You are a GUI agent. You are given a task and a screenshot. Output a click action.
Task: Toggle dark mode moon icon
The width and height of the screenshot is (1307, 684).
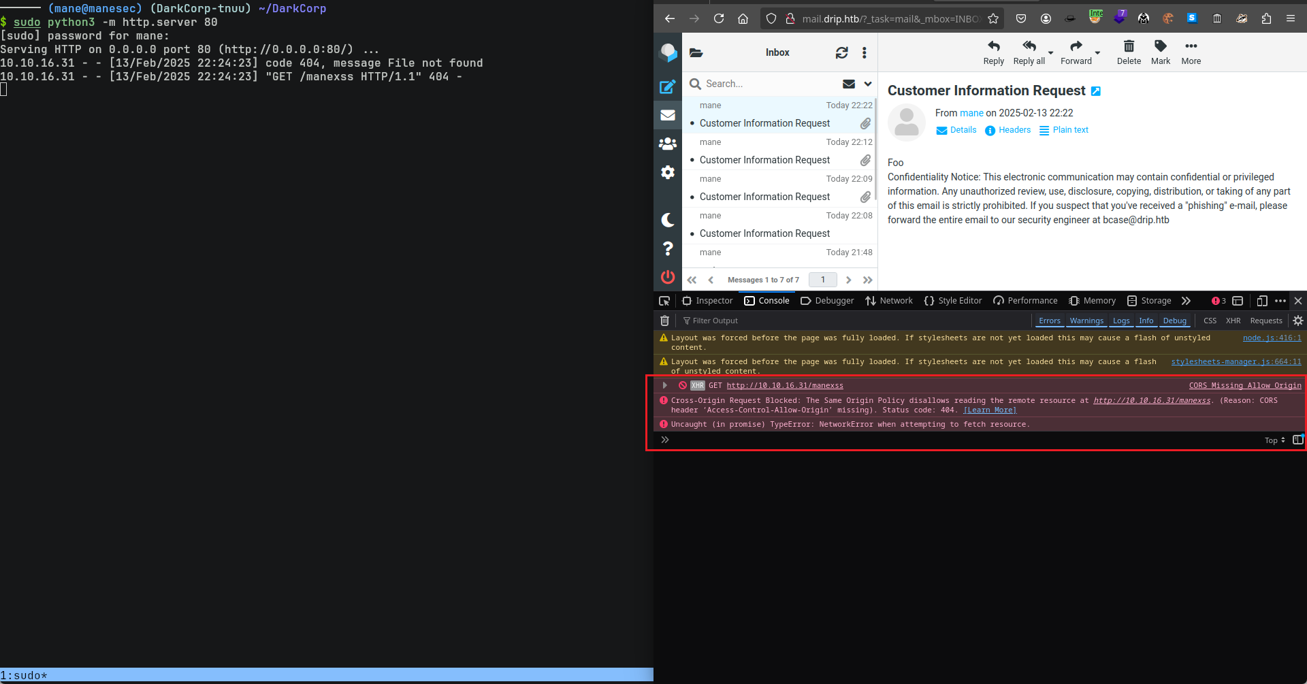668,220
